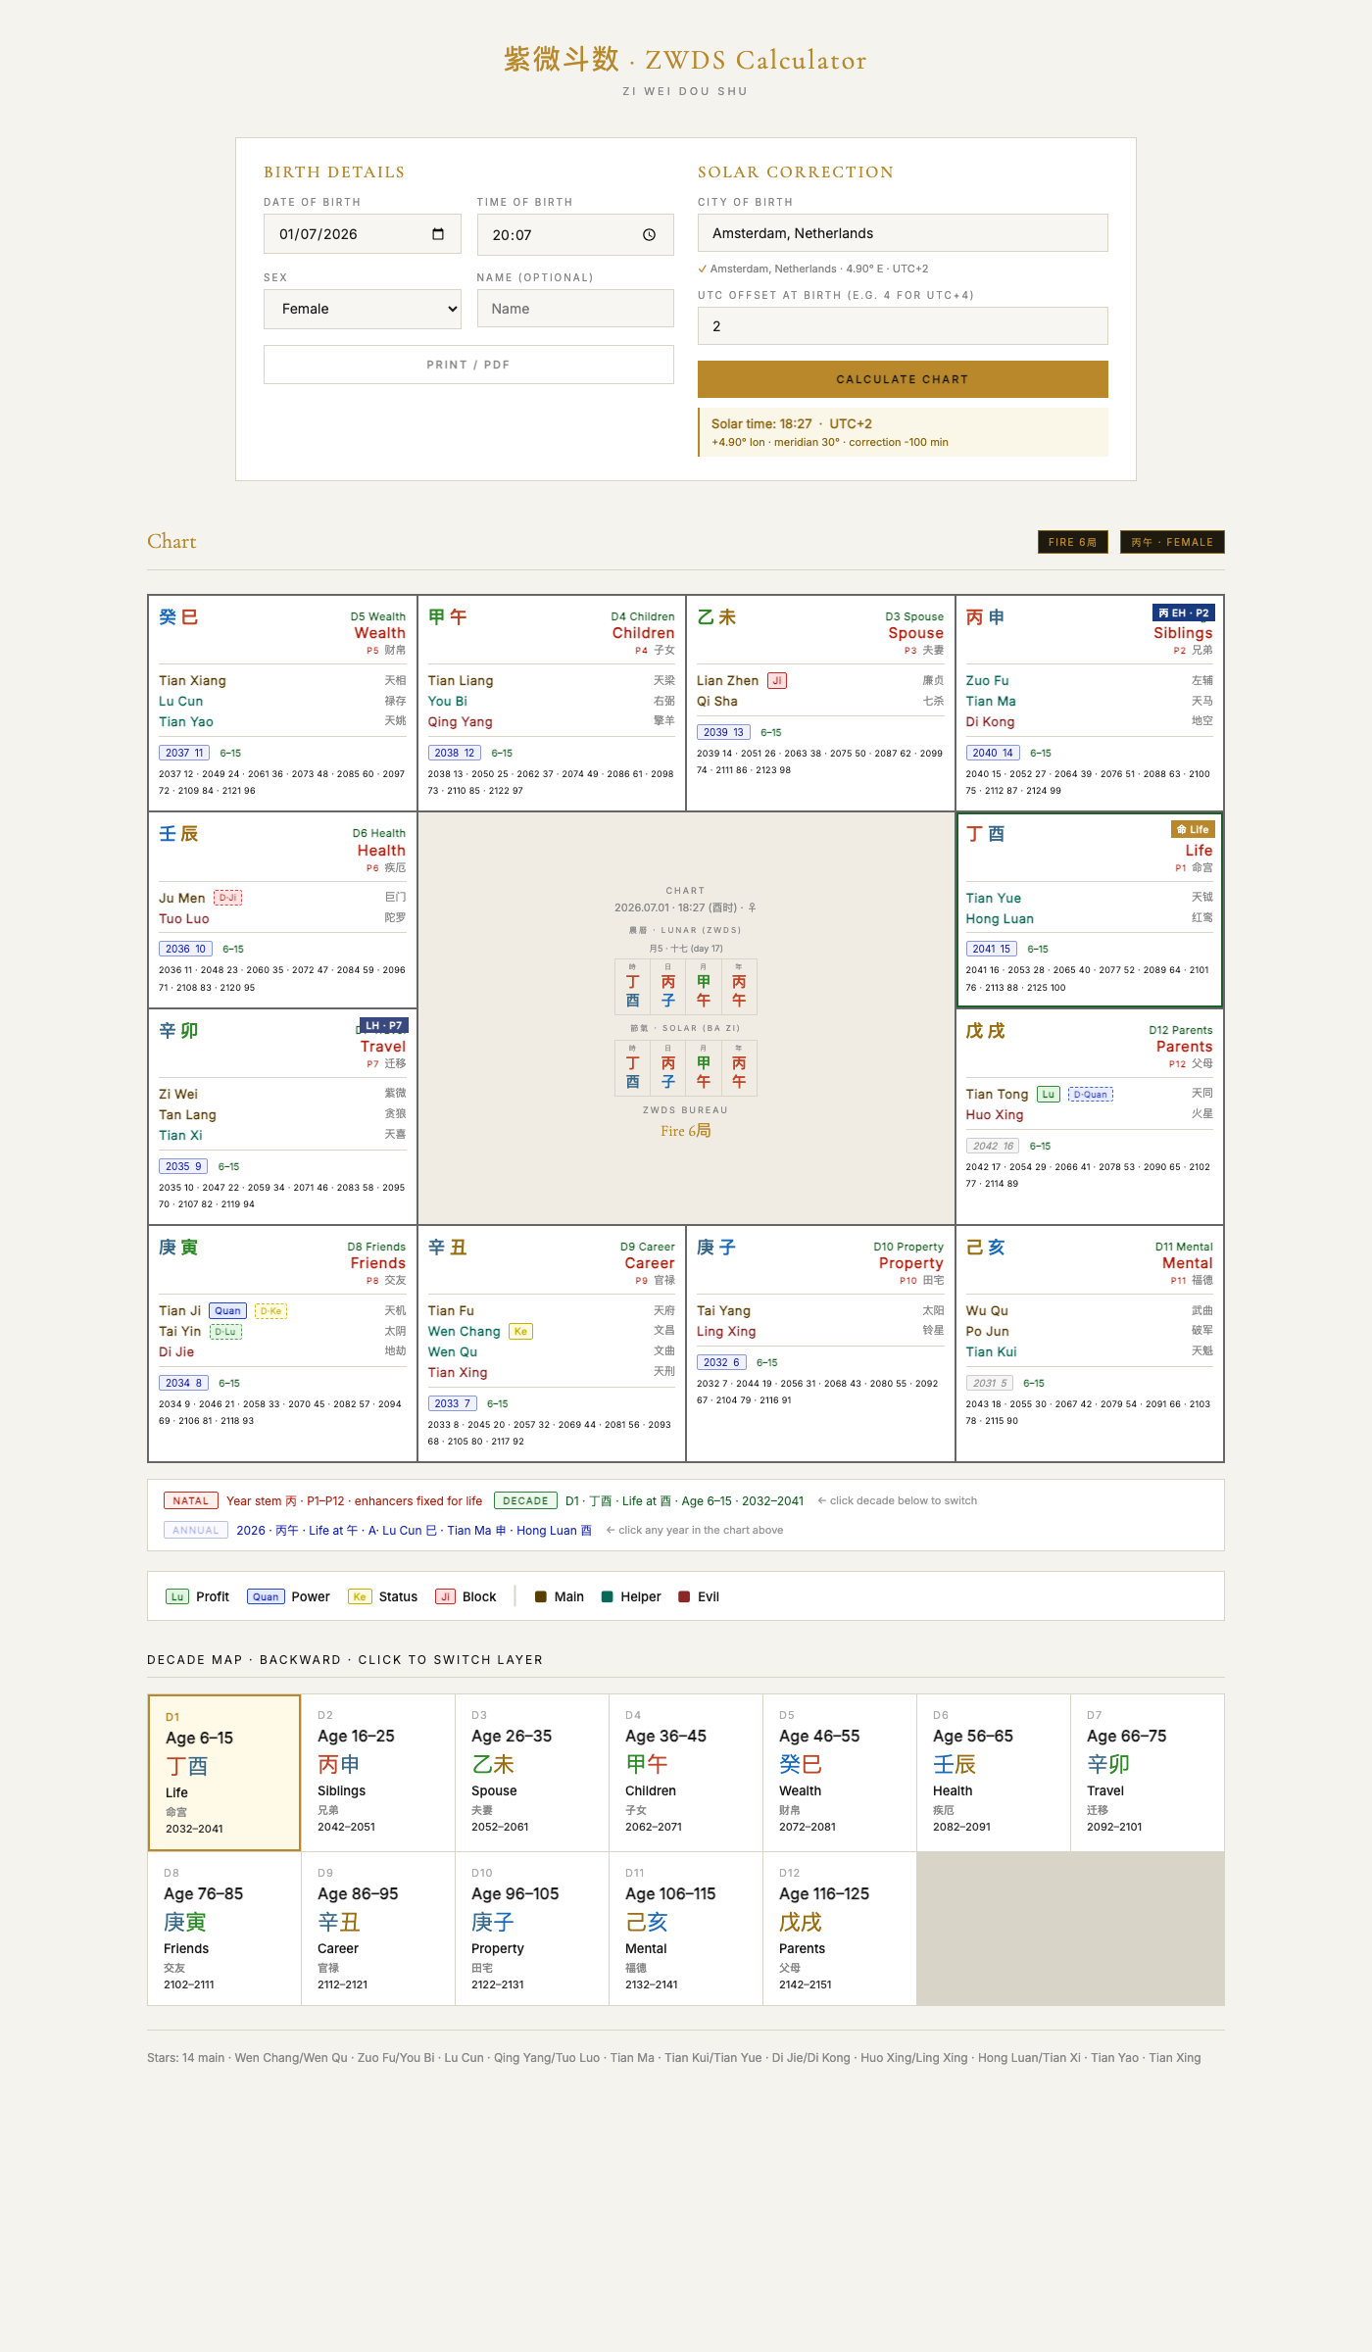1372x2352 pixels.
Task: Click the Time of Birth field
Action: 575,235
